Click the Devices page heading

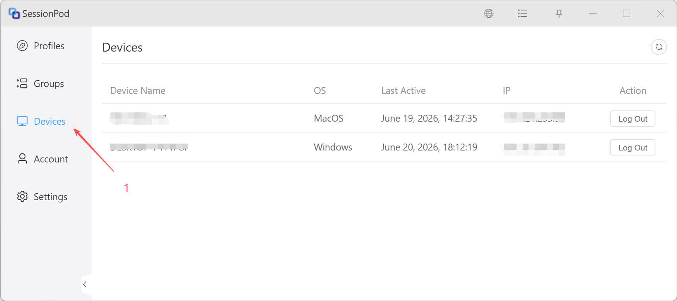pos(122,47)
